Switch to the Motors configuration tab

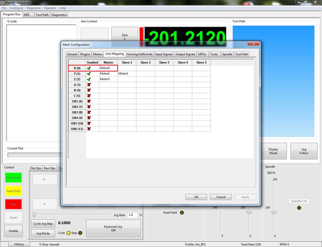pyautogui.click(x=98, y=54)
